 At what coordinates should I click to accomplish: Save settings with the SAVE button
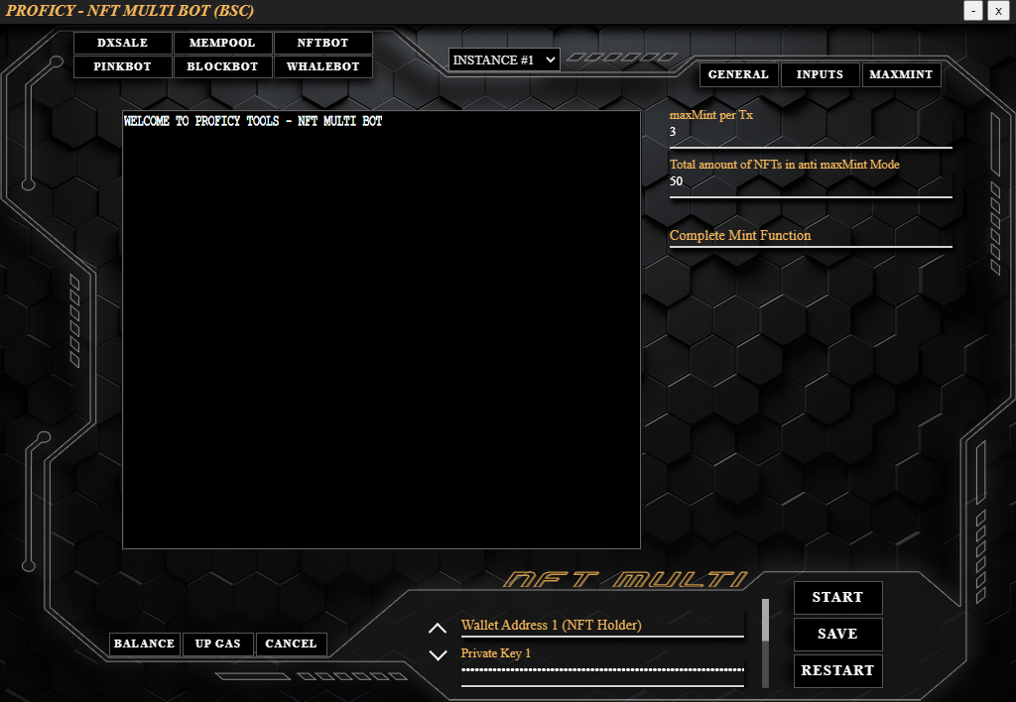click(x=837, y=634)
